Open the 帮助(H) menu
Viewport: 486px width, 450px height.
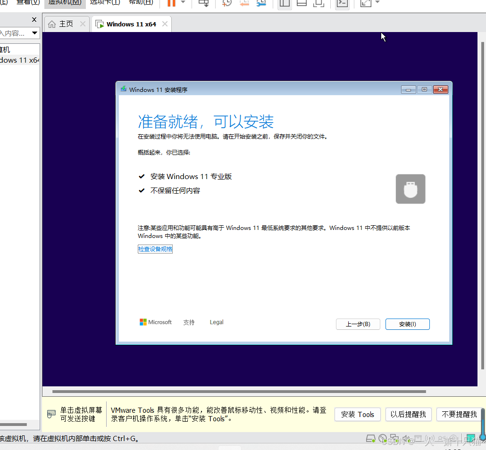pyautogui.click(x=141, y=2)
